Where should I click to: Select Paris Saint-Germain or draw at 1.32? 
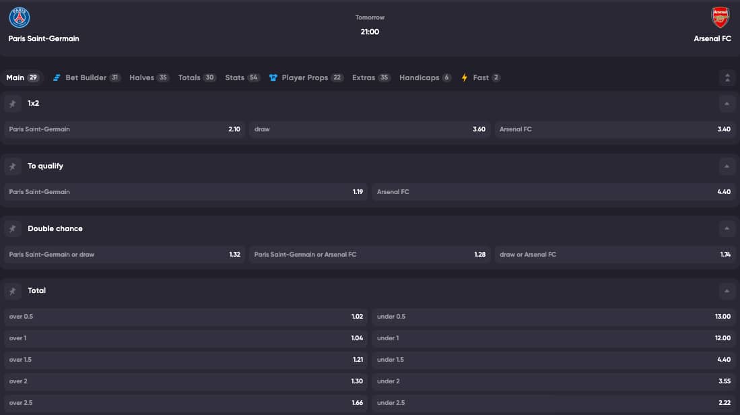(125, 255)
